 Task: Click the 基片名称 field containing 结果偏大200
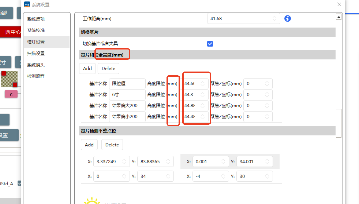tap(127, 106)
